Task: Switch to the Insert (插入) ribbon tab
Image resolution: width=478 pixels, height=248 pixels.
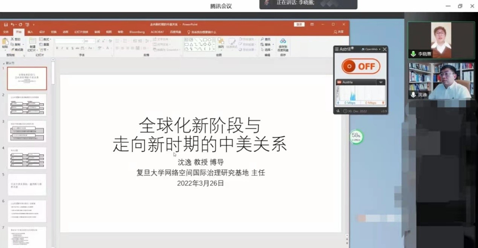Action: 30,32
